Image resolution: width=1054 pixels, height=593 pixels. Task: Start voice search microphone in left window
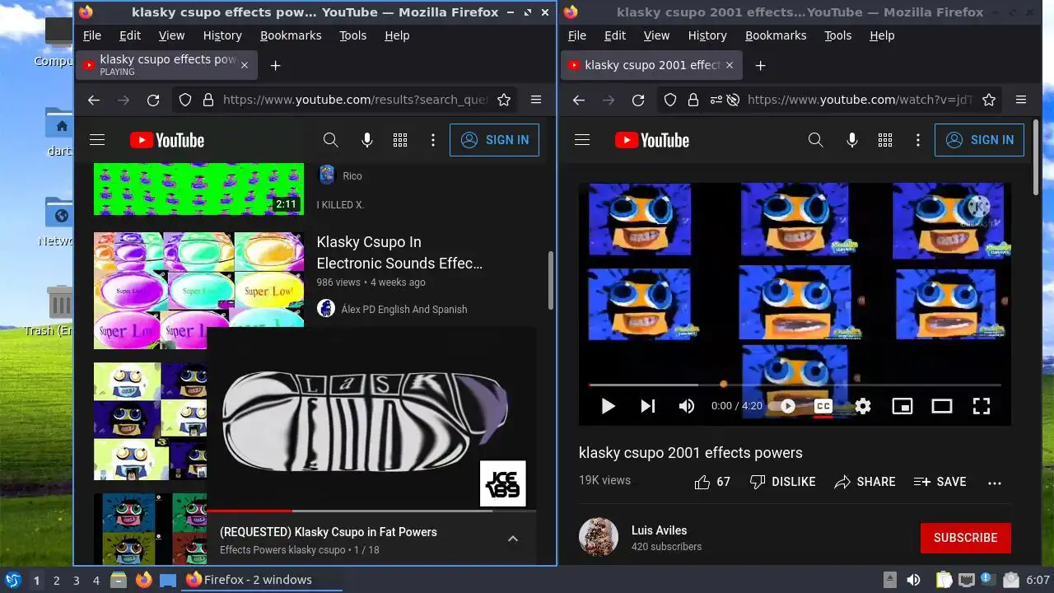[367, 140]
